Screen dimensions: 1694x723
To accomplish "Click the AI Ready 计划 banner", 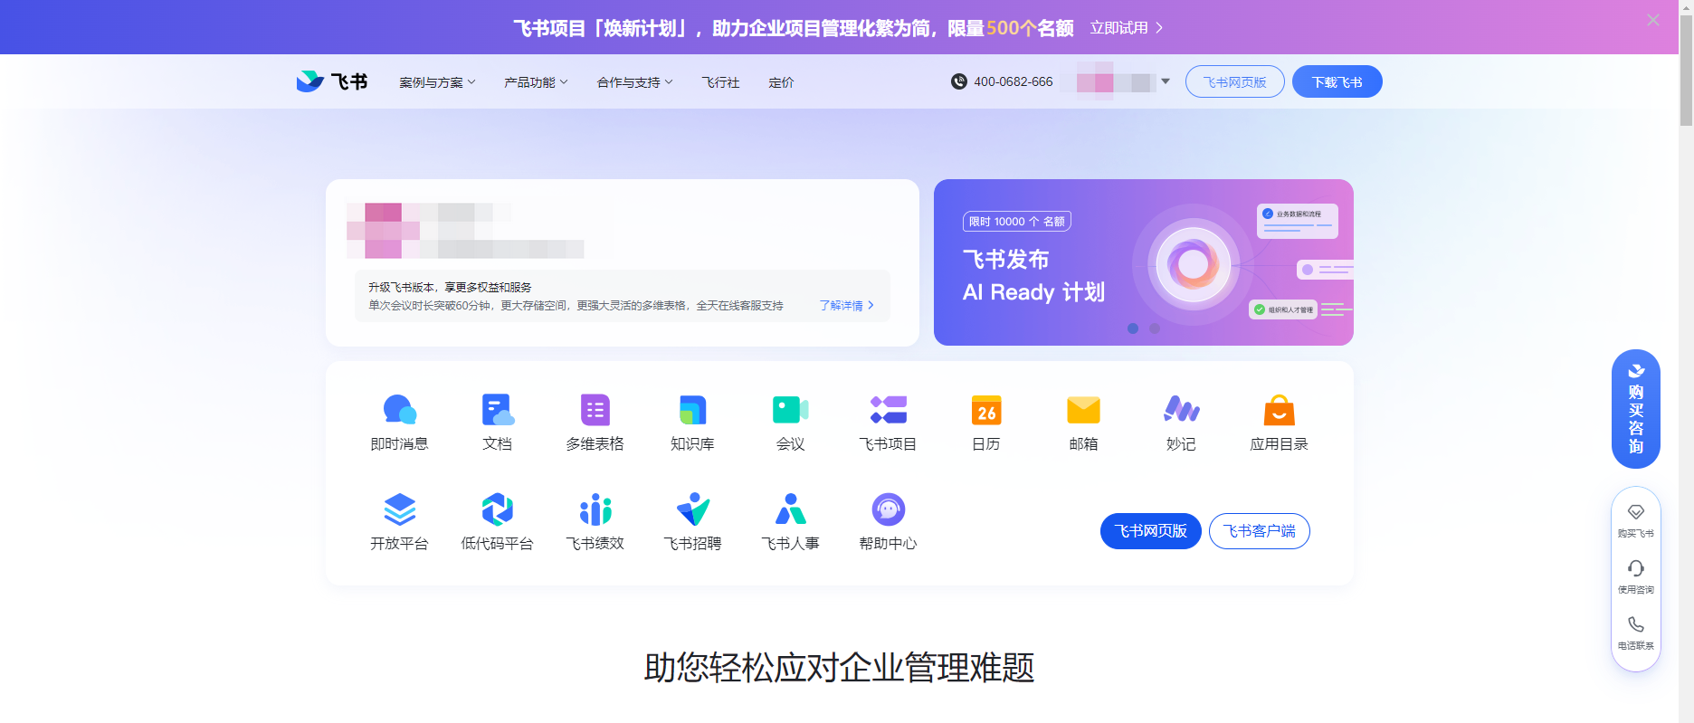I will pos(1143,262).
